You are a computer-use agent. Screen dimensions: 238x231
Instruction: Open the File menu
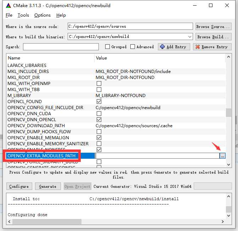(9, 15)
